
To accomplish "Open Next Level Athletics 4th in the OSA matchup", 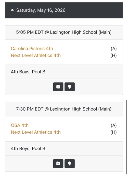I will coord(36,132).
